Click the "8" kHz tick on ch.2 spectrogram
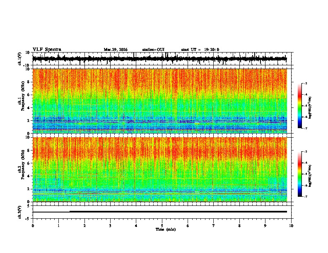Viewport: 328px width, 253px height. 29,150
